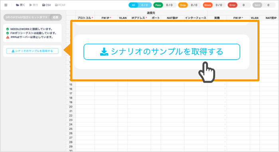
Task: Select row number 20
Action: 71,107
